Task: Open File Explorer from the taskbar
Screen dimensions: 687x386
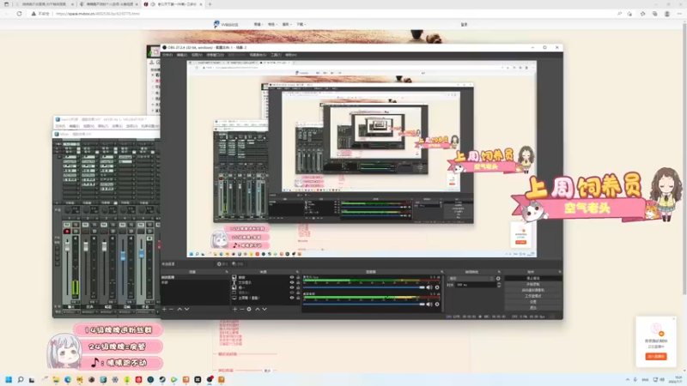Action: 56,379
